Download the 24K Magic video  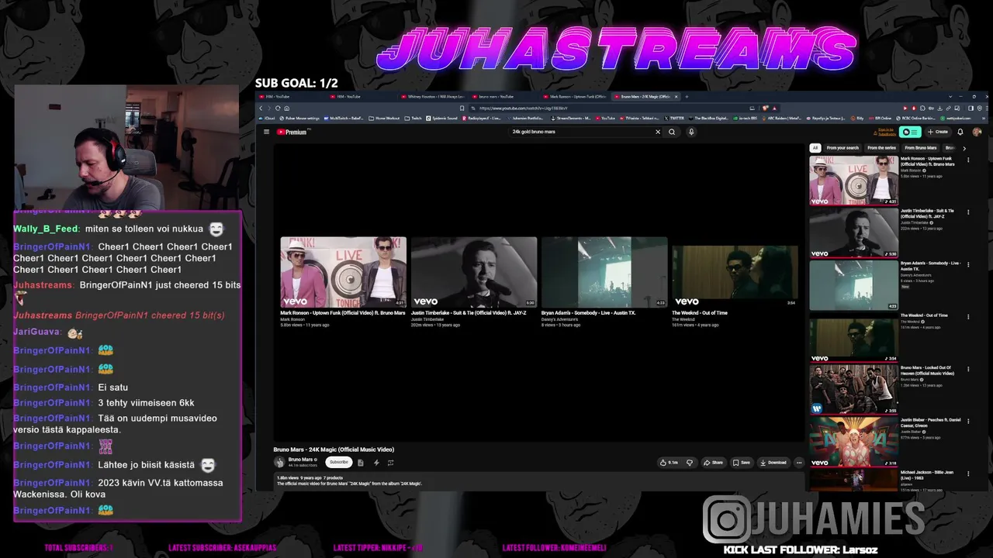click(773, 463)
